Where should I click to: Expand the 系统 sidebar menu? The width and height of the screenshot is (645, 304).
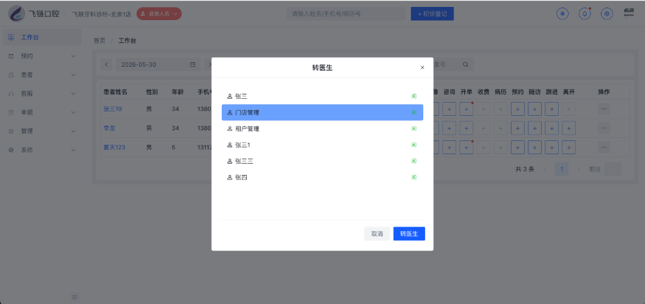[x=42, y=150]
